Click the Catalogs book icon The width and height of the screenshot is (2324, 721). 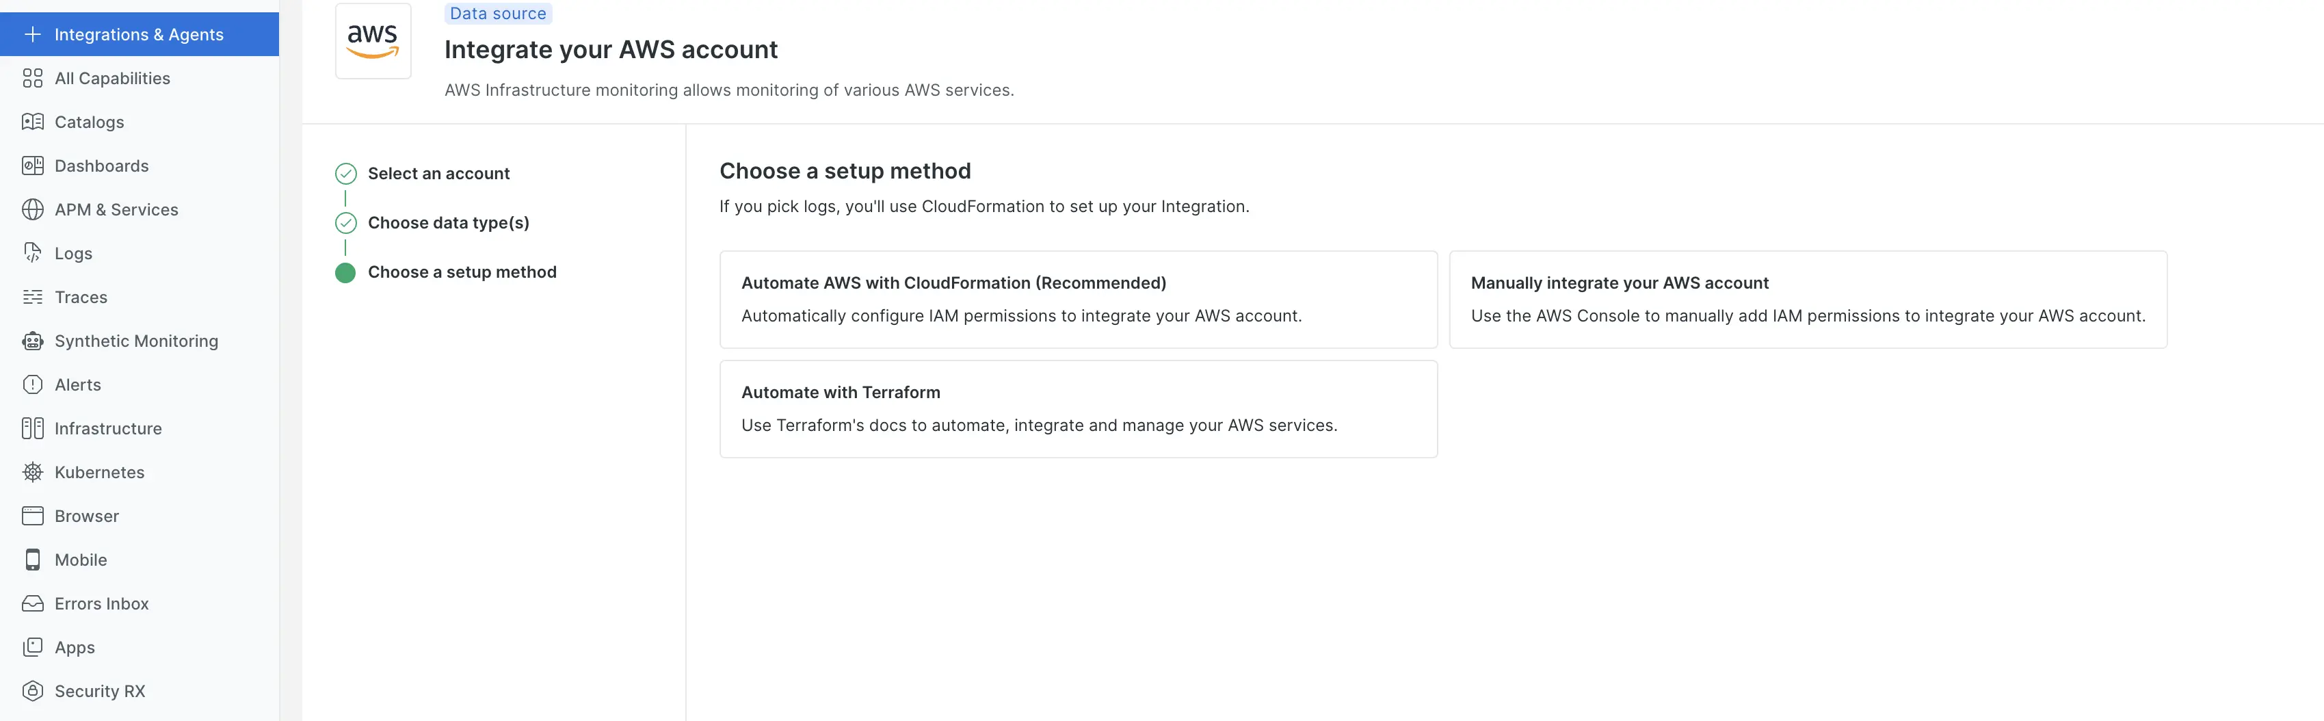(x=32, y=122)
